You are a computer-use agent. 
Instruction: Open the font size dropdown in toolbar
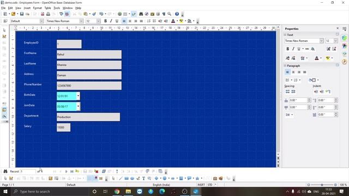coord(99,21)
